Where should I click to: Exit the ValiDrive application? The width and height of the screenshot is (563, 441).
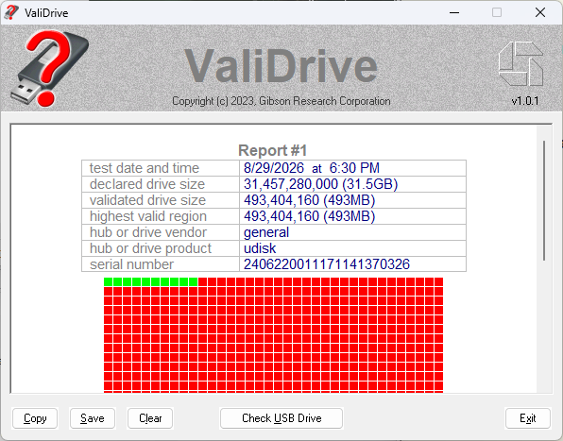[x=528, y=418]
